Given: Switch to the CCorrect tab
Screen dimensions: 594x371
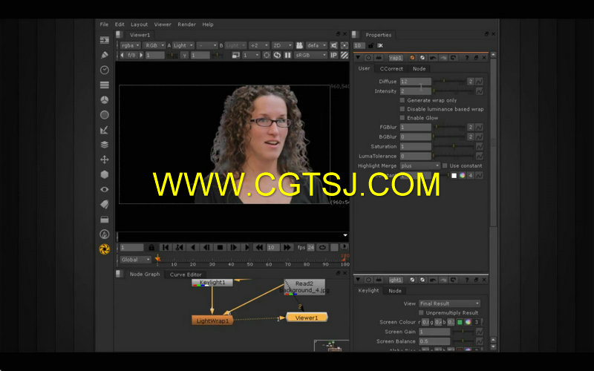Looking at the screenshot, I should (391, 68).
